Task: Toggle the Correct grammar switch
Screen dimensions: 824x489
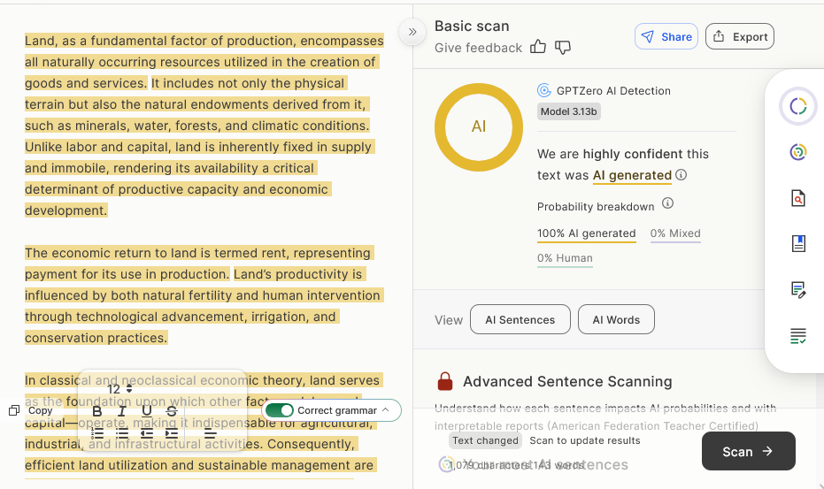Action: tap(280, 410)
